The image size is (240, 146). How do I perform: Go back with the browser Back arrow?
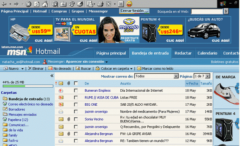pos(4,4)
